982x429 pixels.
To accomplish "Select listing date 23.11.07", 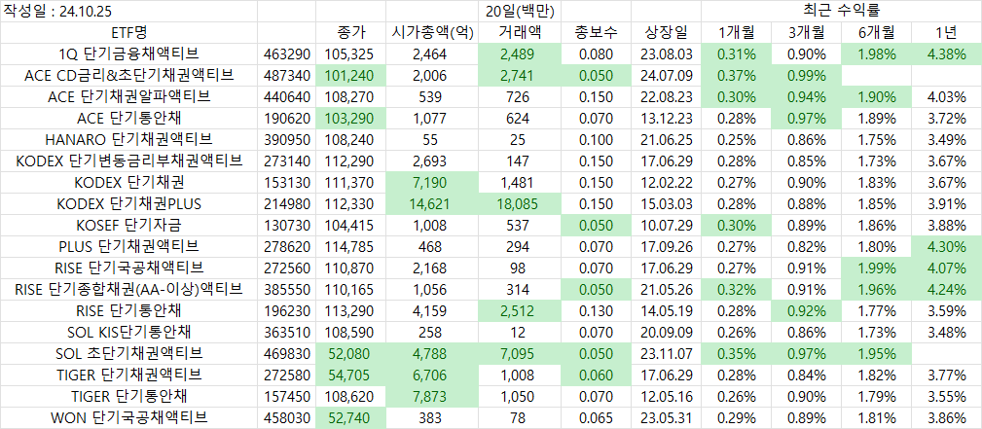I will pyautogui.click(x=666, y=354).
